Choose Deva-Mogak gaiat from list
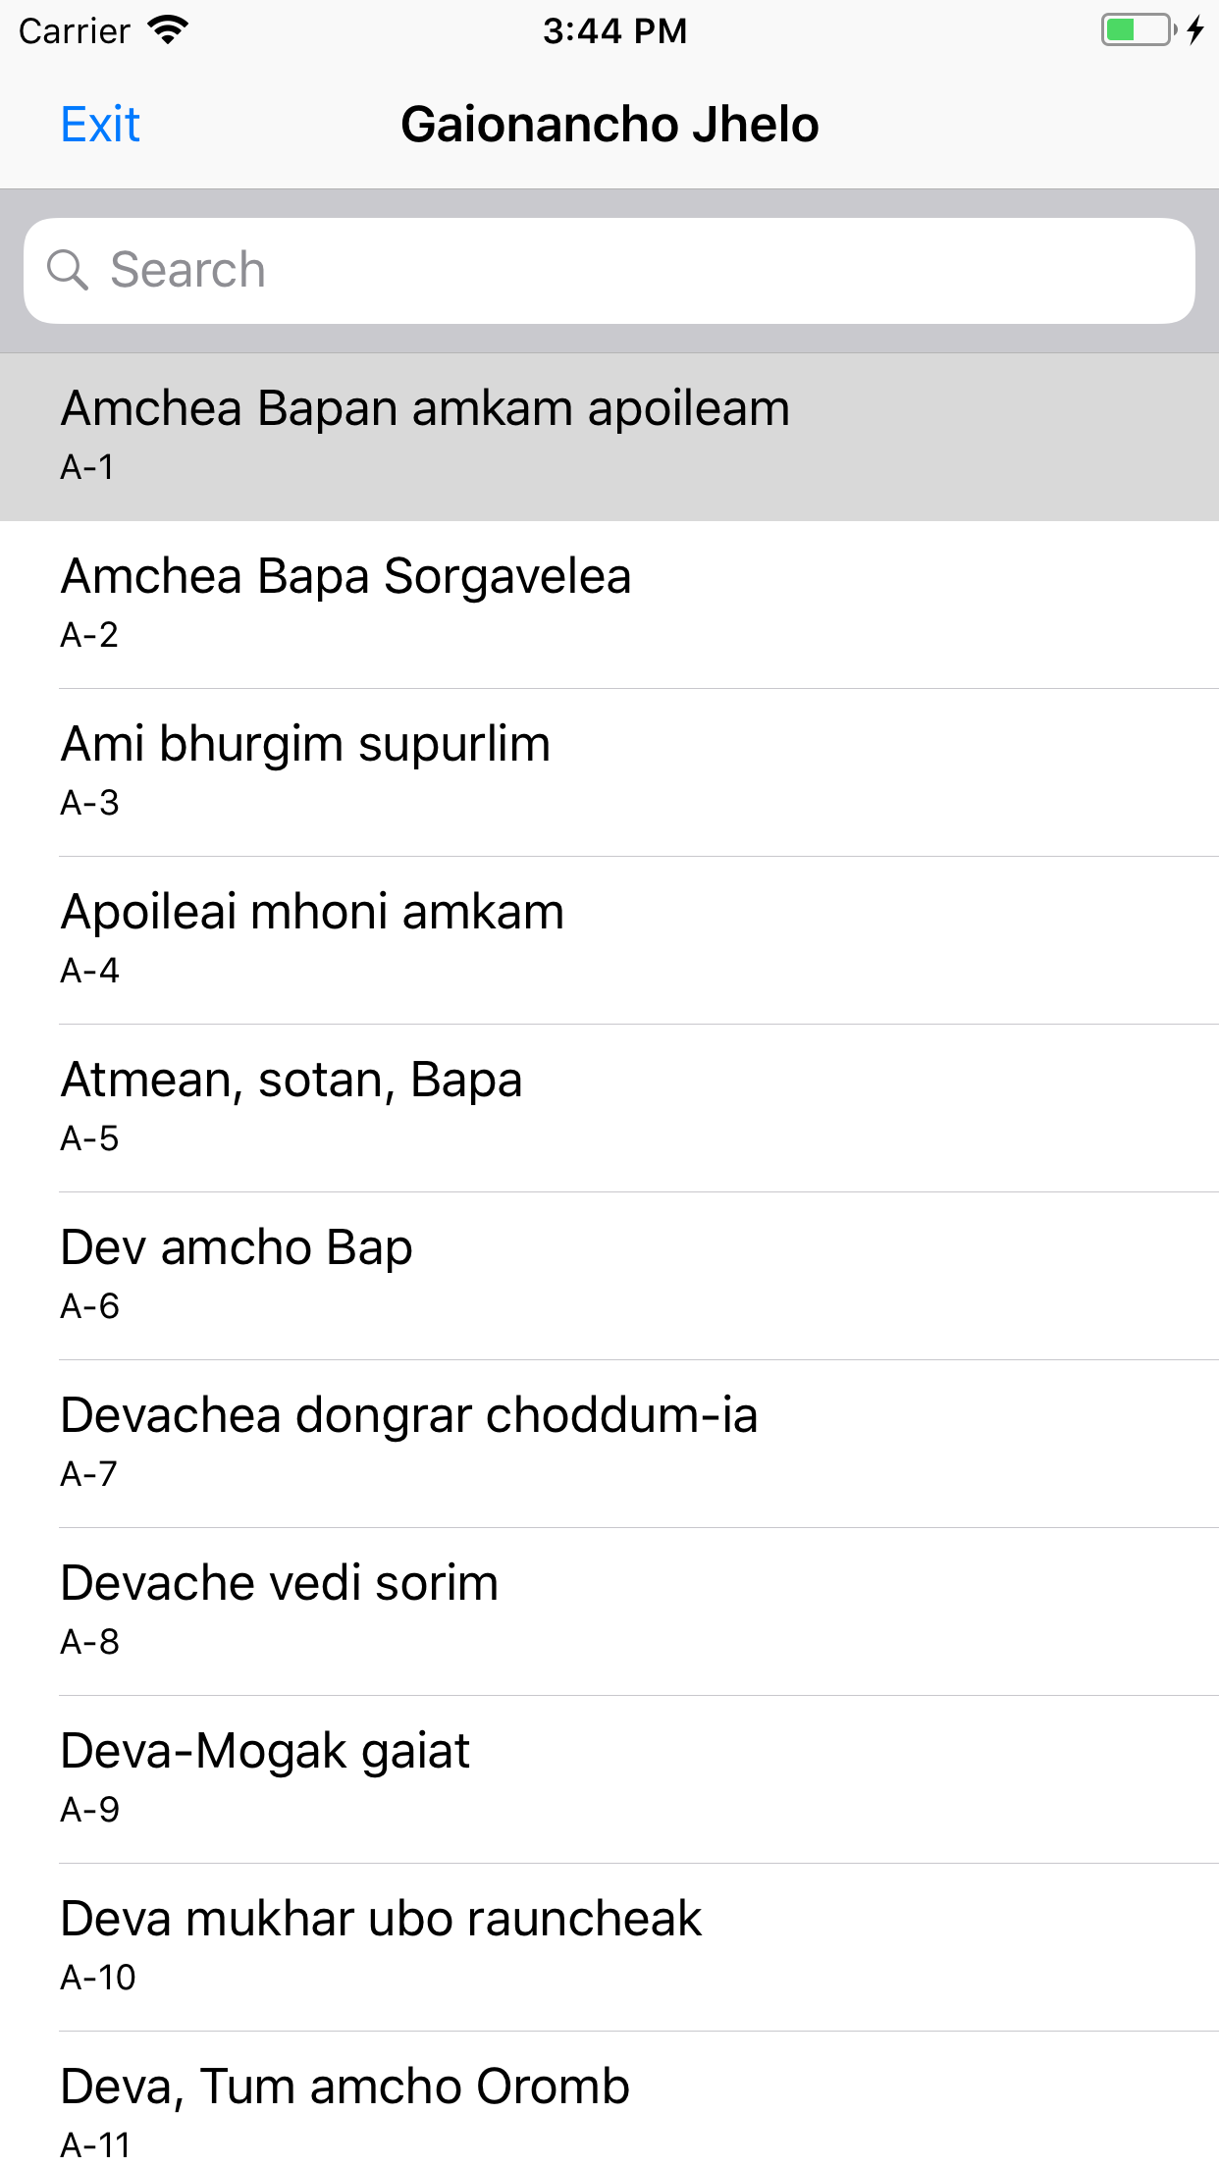Screen dimensions: 1219x2167 [609, 1779]
